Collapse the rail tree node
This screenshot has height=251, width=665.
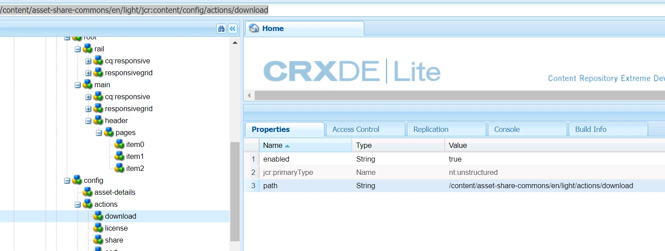78,49
